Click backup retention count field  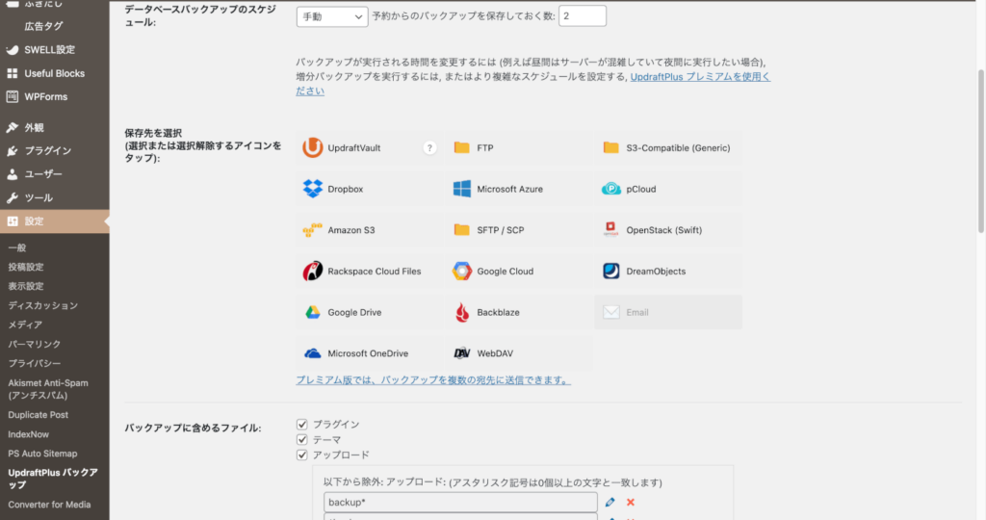[x=583, y=16]
